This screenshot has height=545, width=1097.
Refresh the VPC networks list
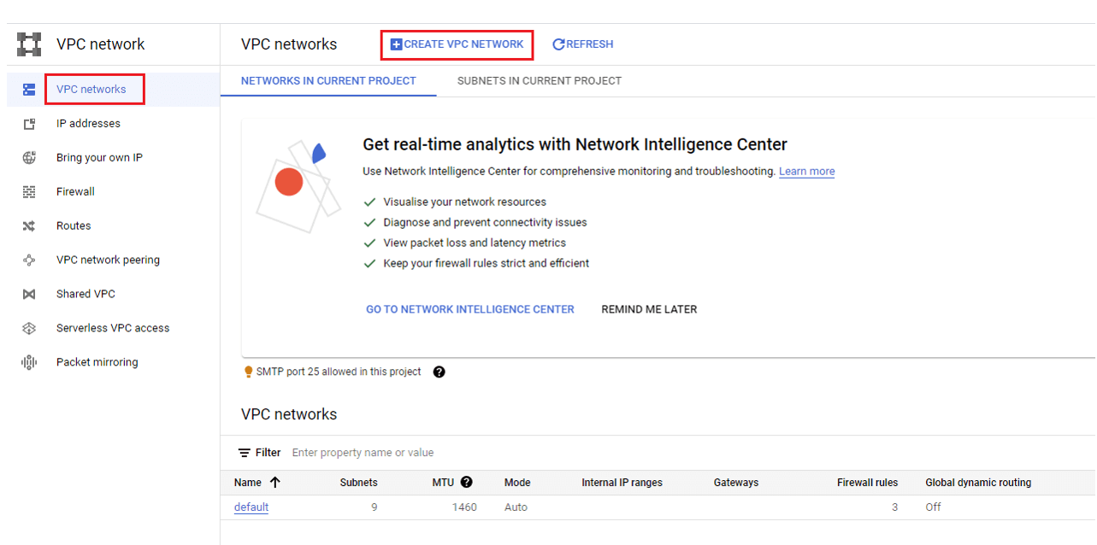point(583,44)
